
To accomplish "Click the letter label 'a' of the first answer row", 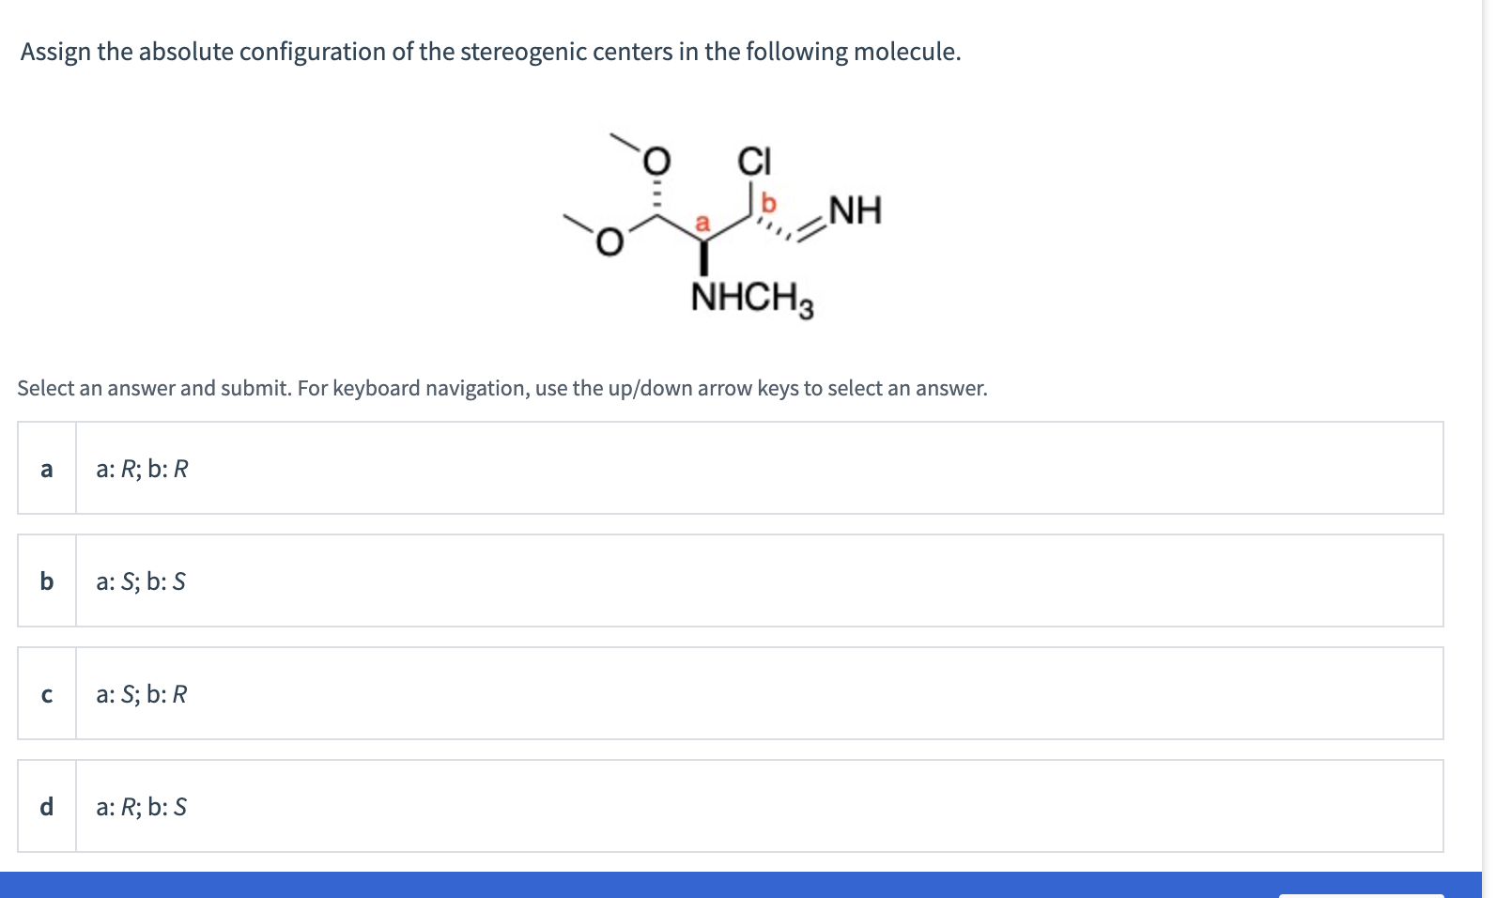I will [x=46, y=469].
